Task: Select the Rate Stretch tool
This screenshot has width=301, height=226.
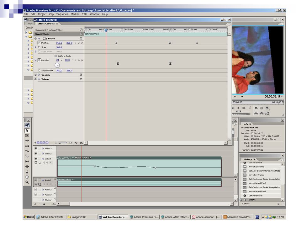Action: tap(27, 151)
